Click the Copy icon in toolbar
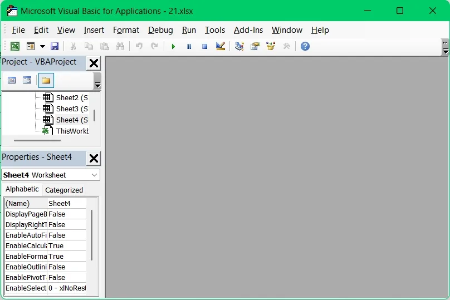This screenshot has height=300, width=450. [x=89, y=46]
